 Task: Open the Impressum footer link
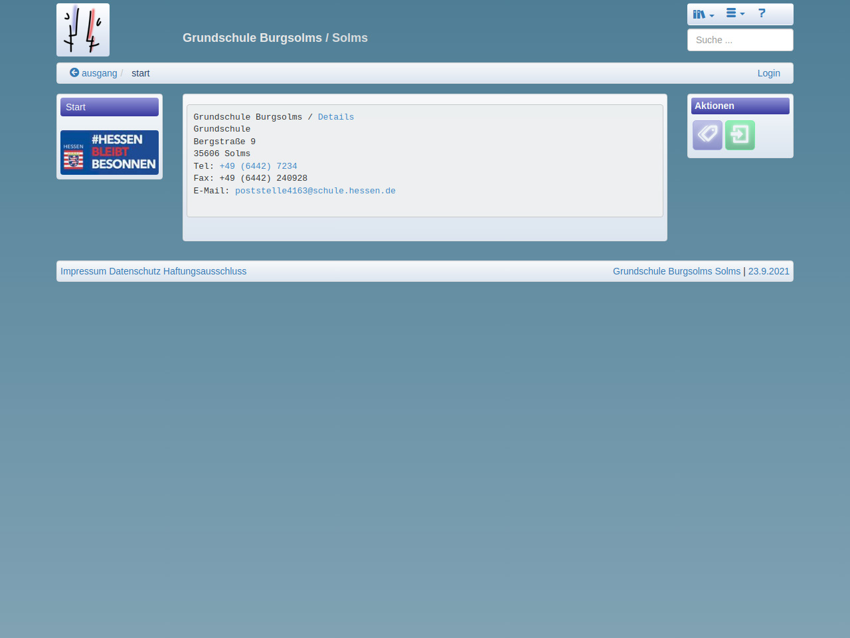point(83,271)
